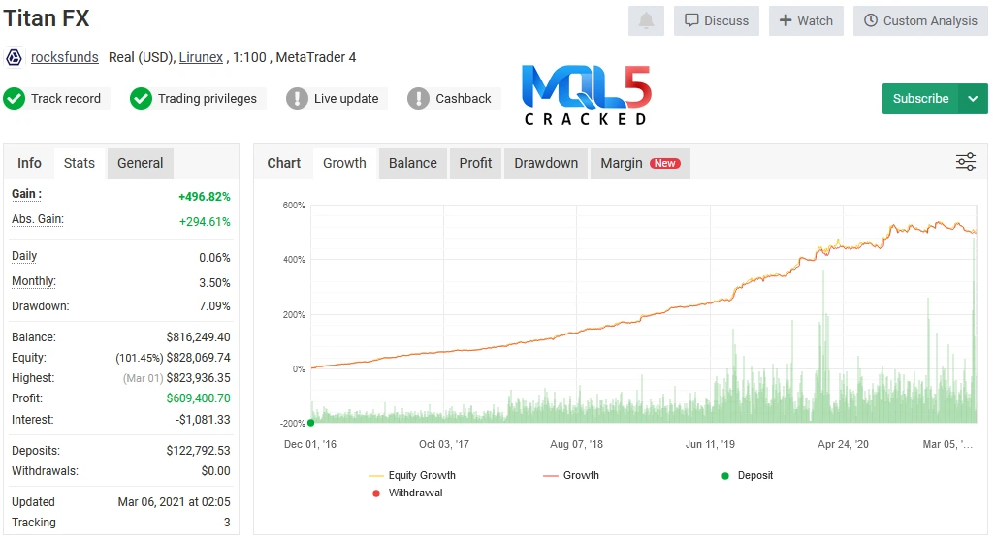Click the Abs. Gain value +294.61%
994x541 pixels.
coord(205,222)
